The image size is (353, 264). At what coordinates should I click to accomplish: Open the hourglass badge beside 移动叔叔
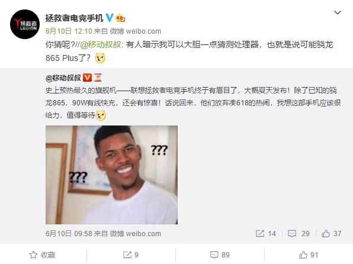98,78
